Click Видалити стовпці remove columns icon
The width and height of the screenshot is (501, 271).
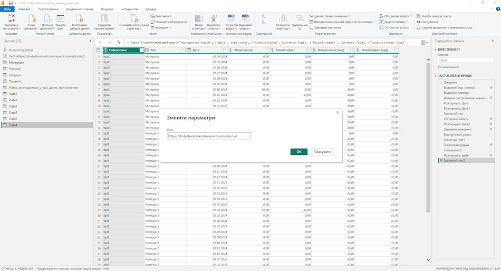click(x=214, y=18)
